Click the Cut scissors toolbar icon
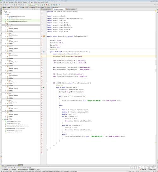Screen dimensions: 158x172 click(x=12, y=5)
